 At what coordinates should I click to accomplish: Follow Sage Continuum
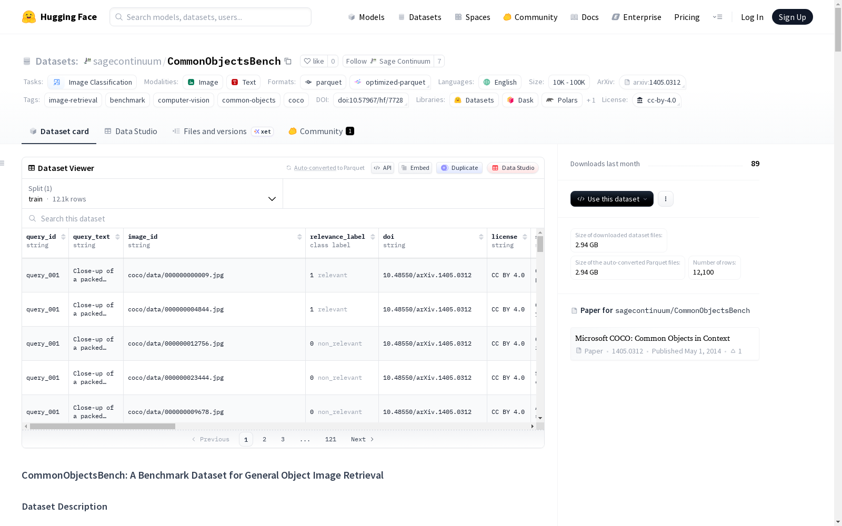388,61
